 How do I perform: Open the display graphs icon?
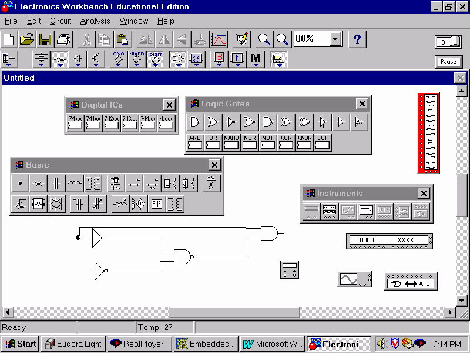click(x=219, y=39)
